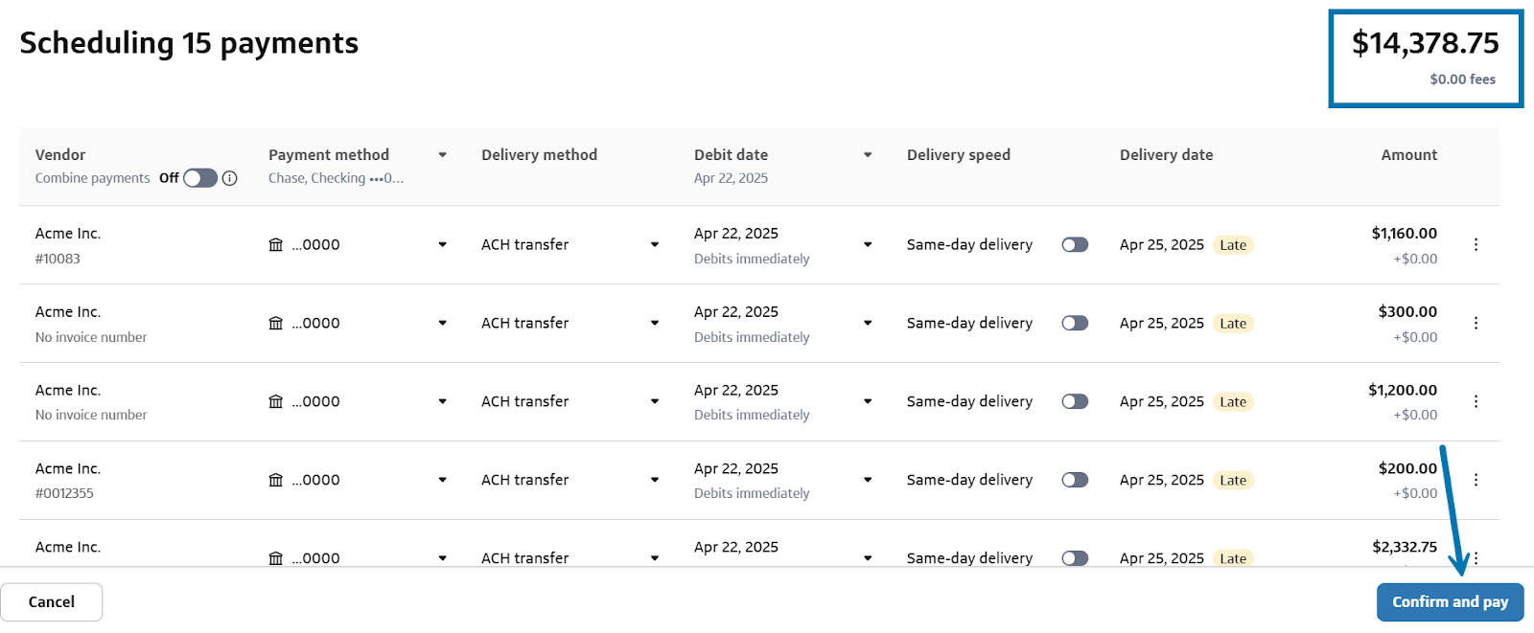
Task: Click Confirm and pay button
Action: (x=1450, y=602)
